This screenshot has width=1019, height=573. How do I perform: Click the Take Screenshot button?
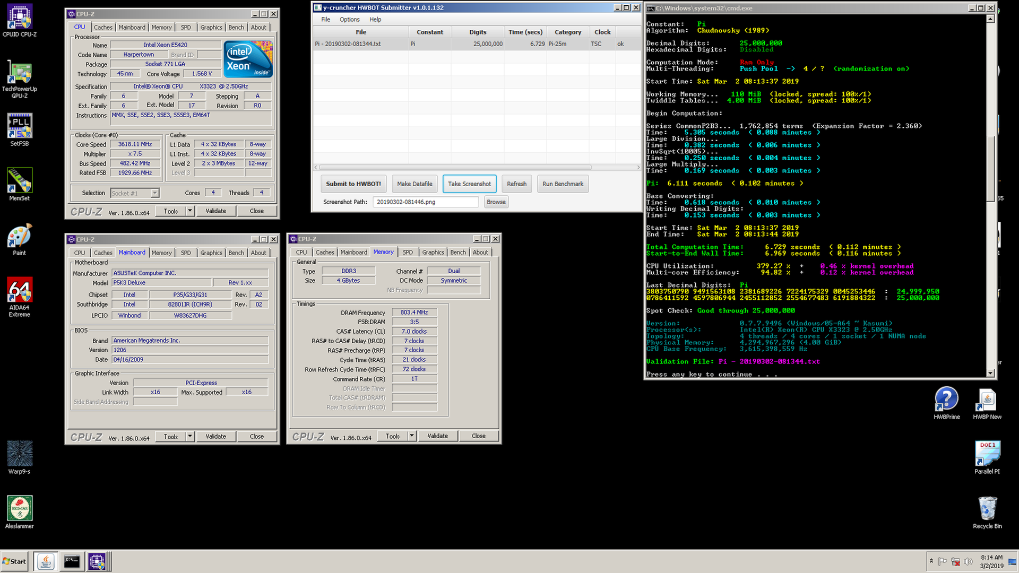tap(469, 184)
